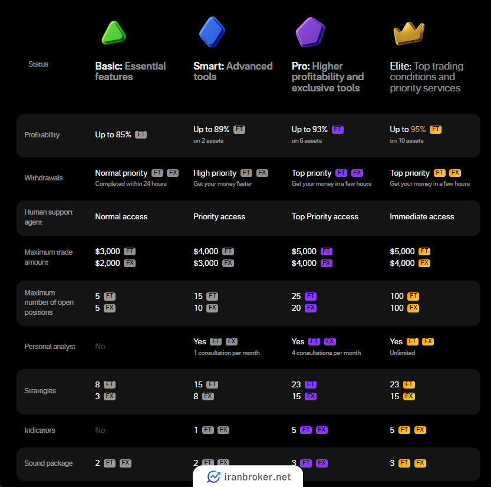Image resolution: width=491 pixels, height=487 pixels.
Task: Click 'Completed within 24 hours' text
Action: [131, 183]
